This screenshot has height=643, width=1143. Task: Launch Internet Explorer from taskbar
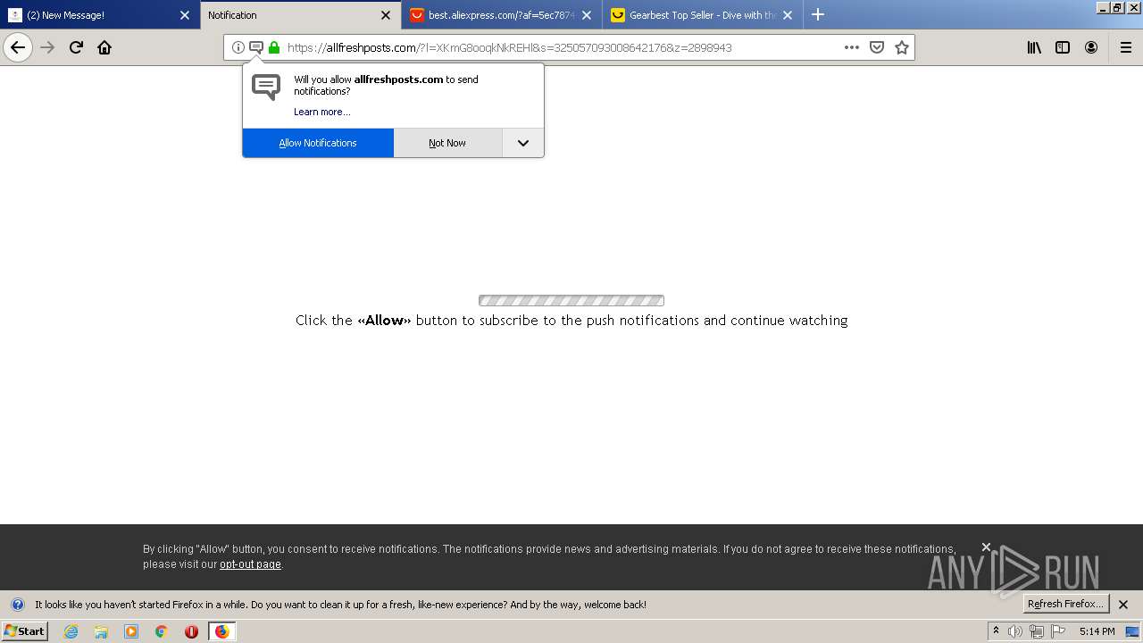(71, 631)
